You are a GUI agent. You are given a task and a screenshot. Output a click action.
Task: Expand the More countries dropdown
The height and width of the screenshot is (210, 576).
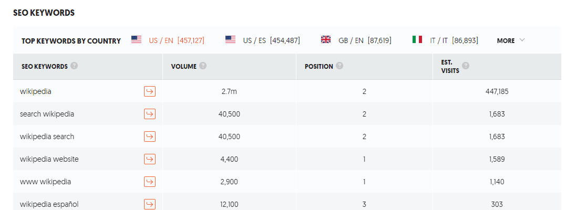[511, 40]
